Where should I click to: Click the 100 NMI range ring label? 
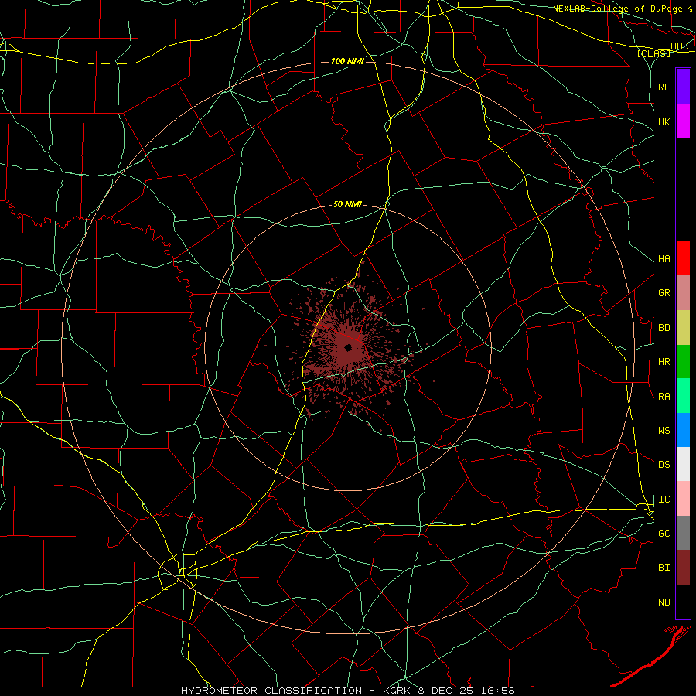pyautogui.click(x=347, y=61)
